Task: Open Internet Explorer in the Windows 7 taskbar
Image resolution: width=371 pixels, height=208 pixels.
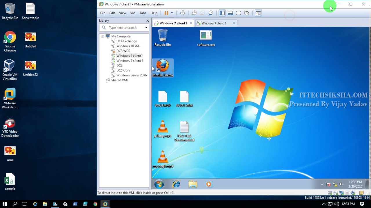Action: coord(176,184)
